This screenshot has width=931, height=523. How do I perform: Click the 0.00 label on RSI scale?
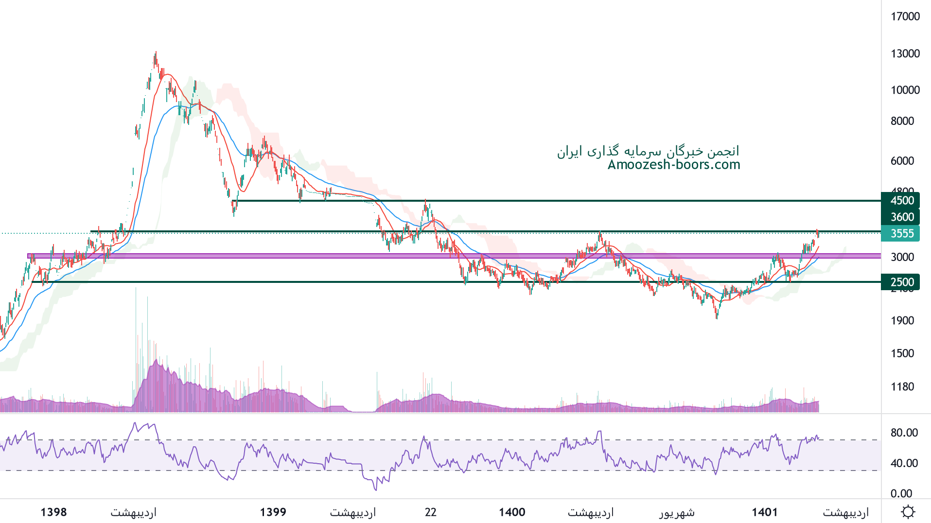click(x=901, y=493)
